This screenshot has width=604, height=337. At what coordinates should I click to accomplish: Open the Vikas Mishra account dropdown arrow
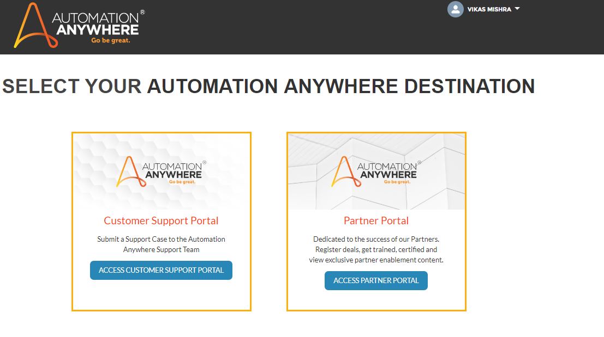517,9
